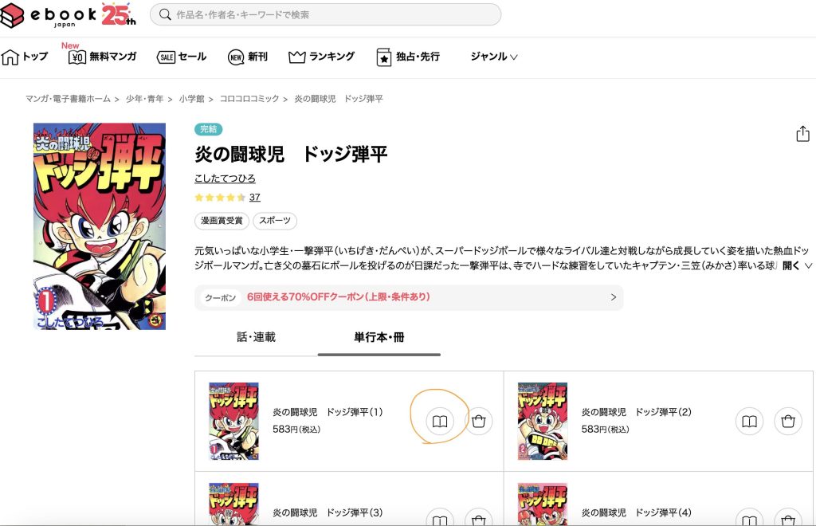
Task: Expand the ジャンル genre dropdown
Action: [494, 57]
